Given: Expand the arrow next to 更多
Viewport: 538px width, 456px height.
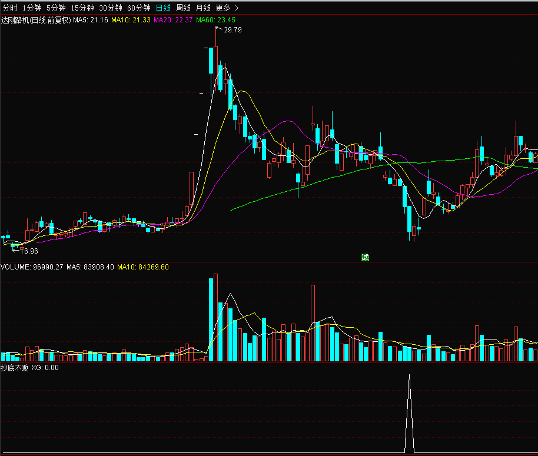Looking at the screenshot, I should 237,8.
